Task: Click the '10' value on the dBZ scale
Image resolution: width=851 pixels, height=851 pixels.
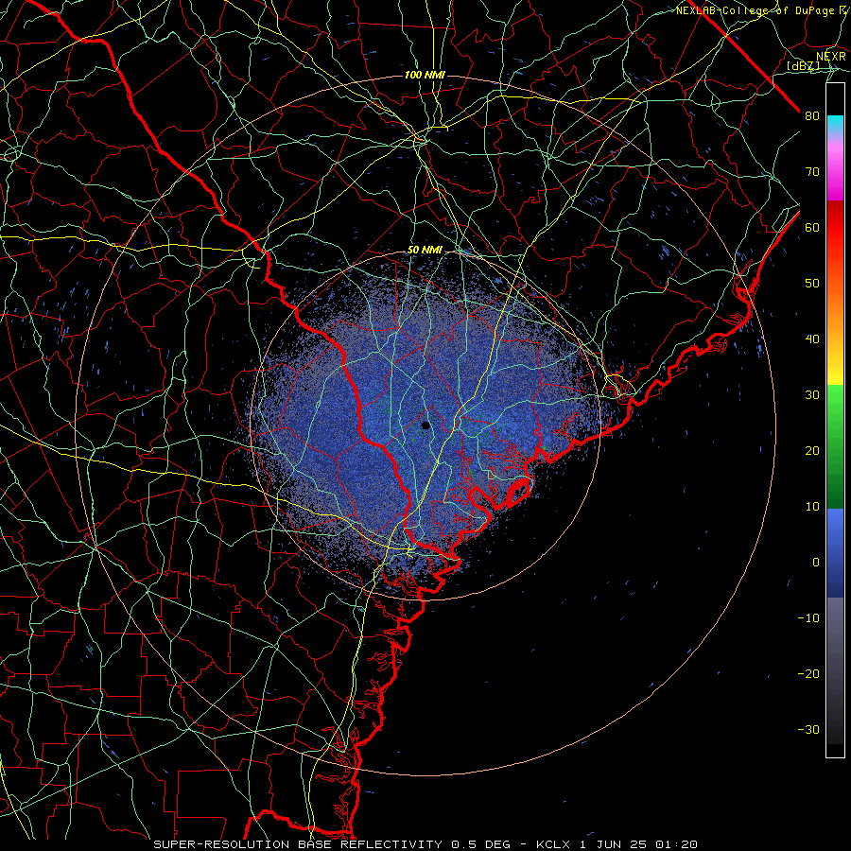Action: pos(812,507)
